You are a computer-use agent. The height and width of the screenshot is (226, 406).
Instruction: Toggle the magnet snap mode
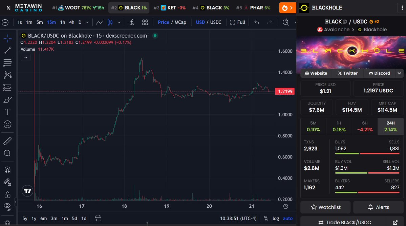tap(7, 170)
